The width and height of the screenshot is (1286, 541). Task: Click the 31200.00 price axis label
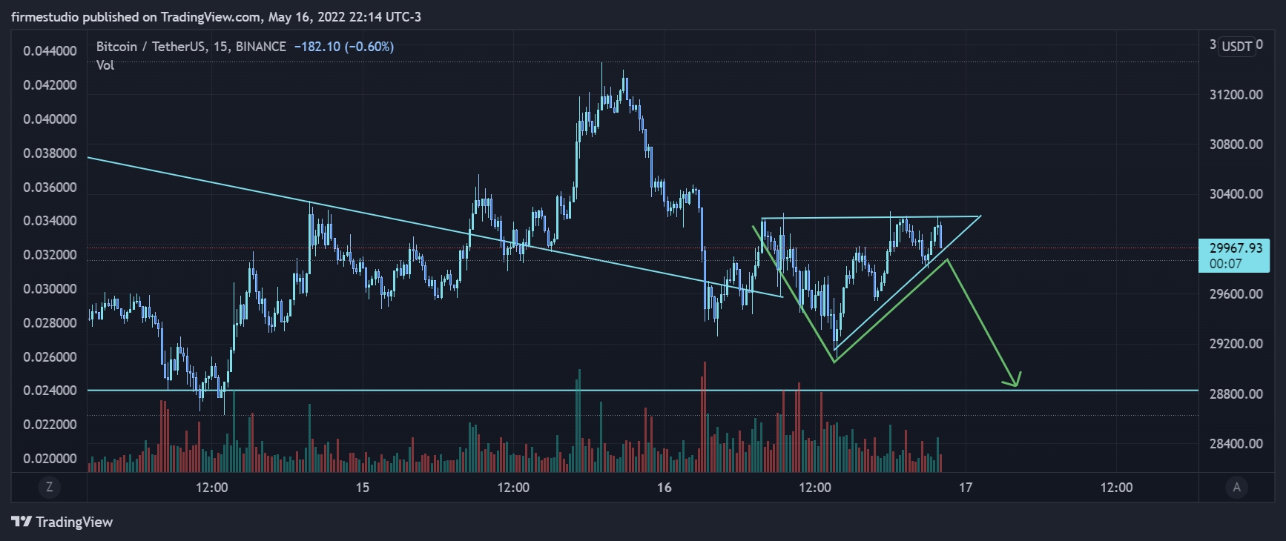click(x=1236, y=95)
